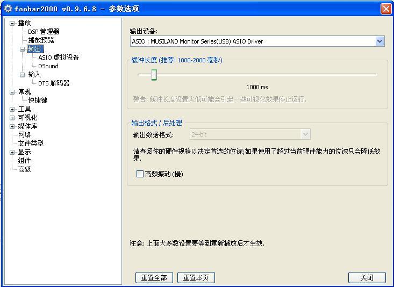Select the 播放 tree item
The image size is (394, 287).
[24, 23]
